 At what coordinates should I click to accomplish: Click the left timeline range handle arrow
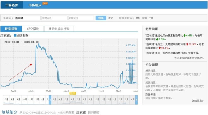click(x=50, y=100)
